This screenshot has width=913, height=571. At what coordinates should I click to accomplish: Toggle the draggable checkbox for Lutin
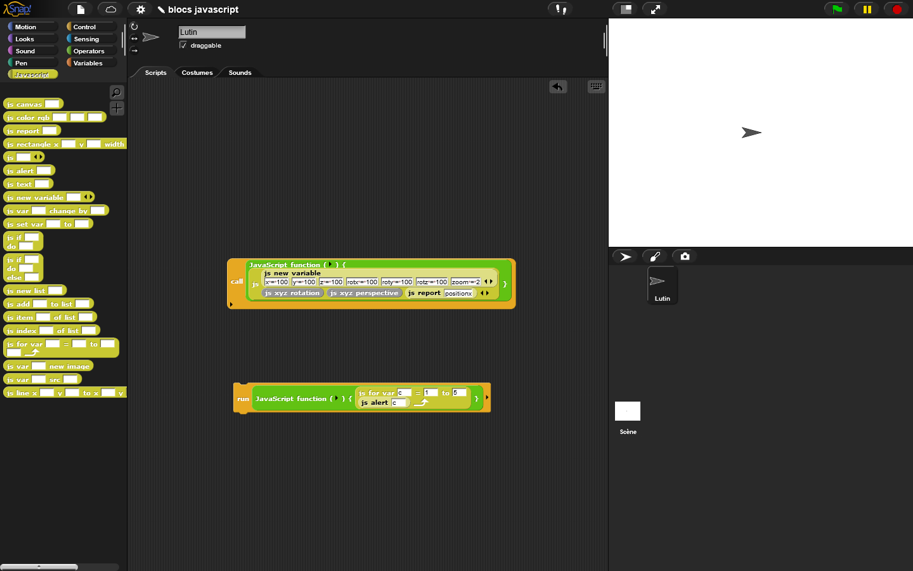(x=183, y=46)
